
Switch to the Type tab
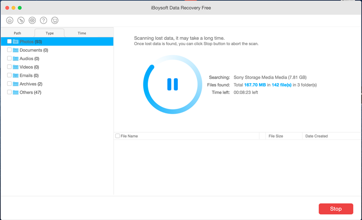tap(49, 33)
